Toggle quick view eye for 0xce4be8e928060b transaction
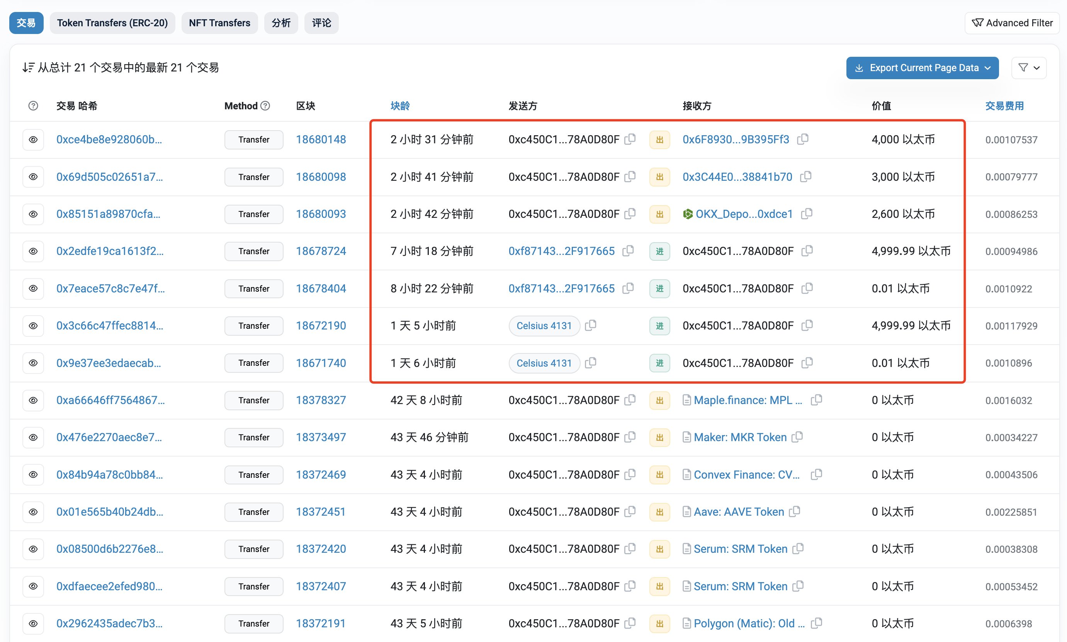This screenshot has height=642, width=1067. 33,139
